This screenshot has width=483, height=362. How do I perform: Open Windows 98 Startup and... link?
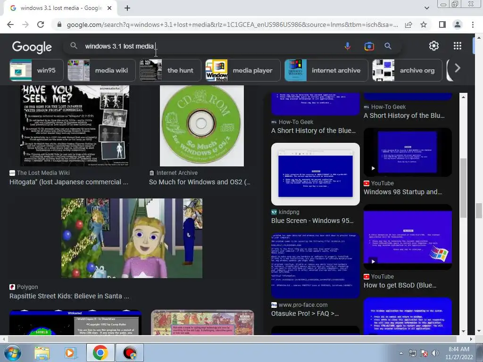pyautogui.click(x=403, y=192)
